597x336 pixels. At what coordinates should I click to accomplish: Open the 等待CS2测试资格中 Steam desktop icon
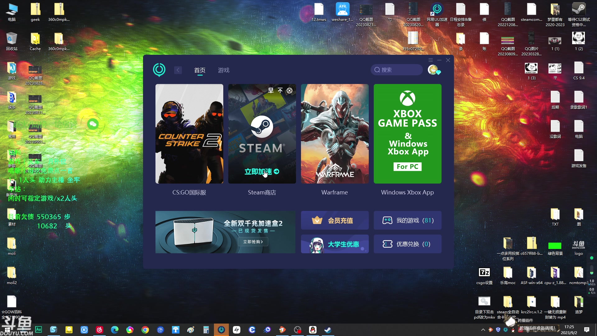579,14
